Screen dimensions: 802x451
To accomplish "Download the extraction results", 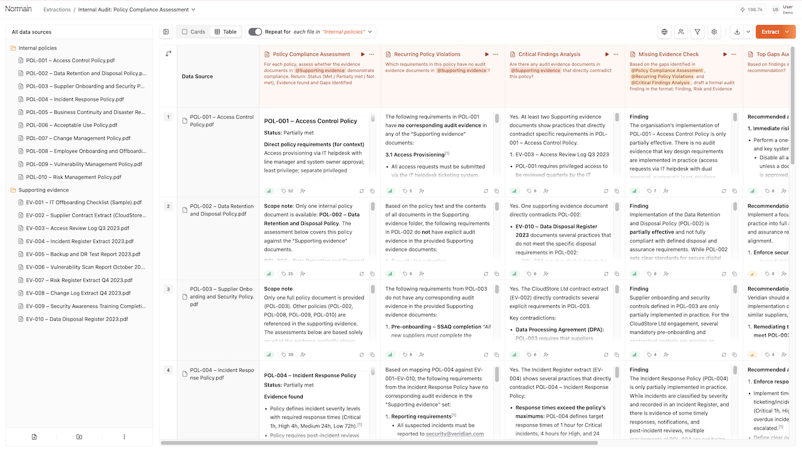I will coord(737,31).
